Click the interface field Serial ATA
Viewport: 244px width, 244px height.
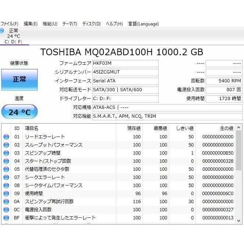(x=125, y=81)
